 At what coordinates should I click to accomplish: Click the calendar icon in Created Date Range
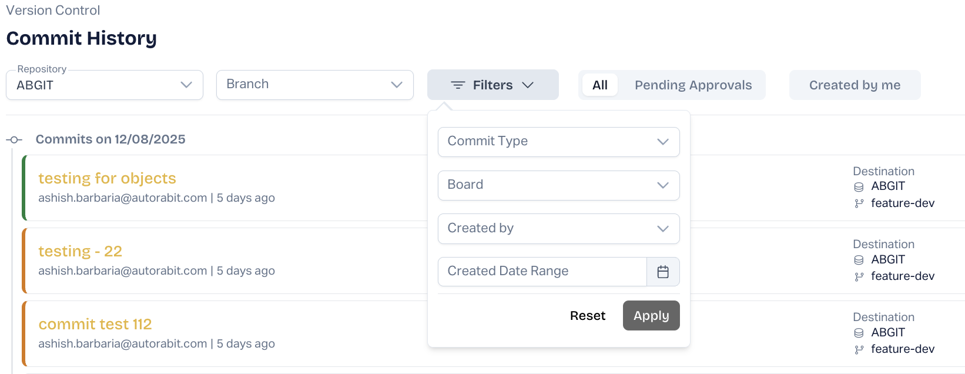[663, 272]
